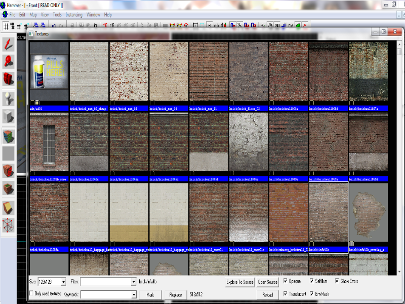This screenshot has height=304, width=405.
Task: Click into the Filter text field
Action: (106, 282)
